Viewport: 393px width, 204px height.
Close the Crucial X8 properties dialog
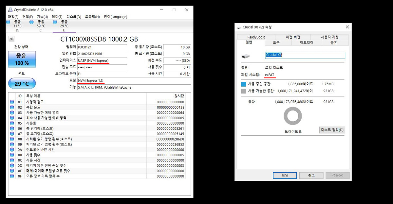[x=347, y=27]
